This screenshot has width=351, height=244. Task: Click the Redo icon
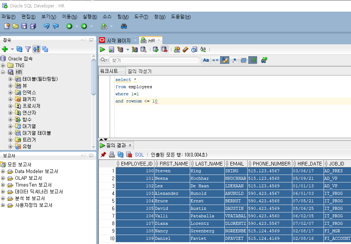56,26
